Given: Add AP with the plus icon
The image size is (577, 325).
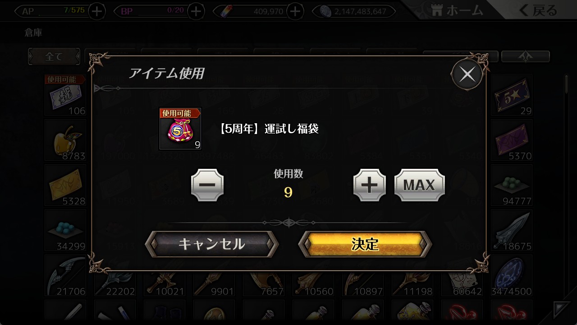Looking at the screenshot, I should pos(96,11).
